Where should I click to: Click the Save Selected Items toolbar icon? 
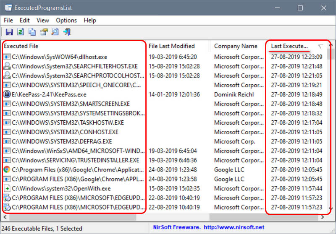[x=9, y=32]
